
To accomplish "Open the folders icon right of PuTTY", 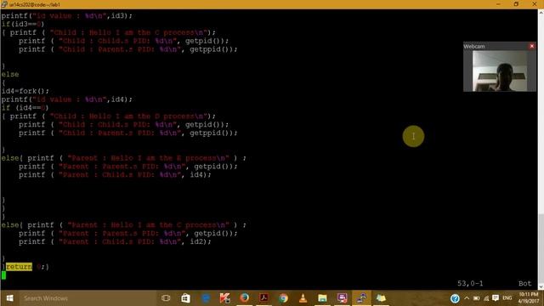I will 381,298.
